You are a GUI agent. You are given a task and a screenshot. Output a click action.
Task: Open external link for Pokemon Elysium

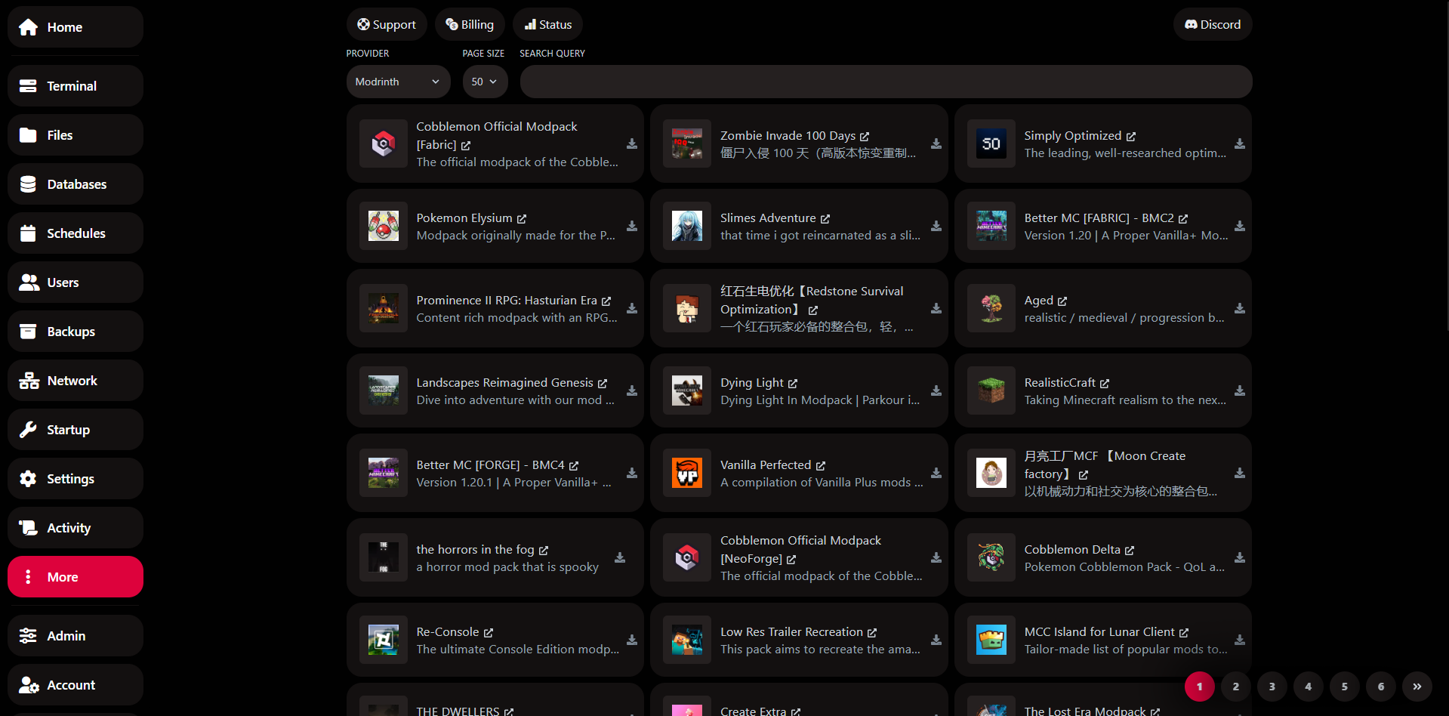522,218
